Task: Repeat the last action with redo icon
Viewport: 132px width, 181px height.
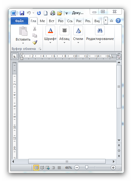Action: tap(39, 13)
